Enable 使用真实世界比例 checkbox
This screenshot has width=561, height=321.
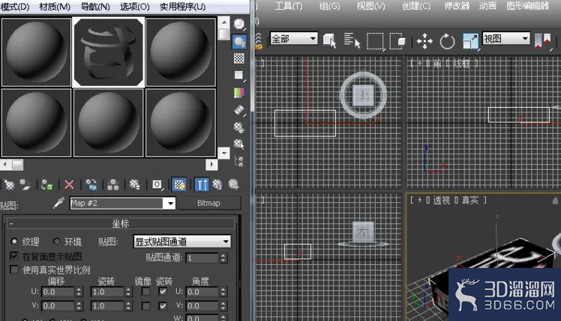(14, 269)
